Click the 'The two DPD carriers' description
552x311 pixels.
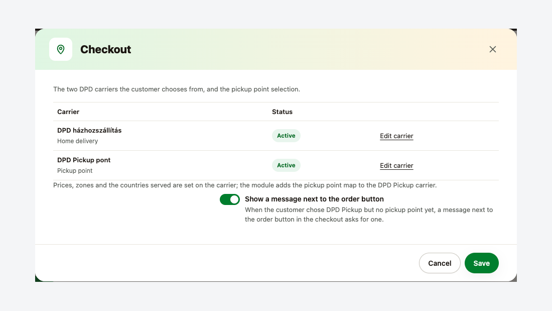pyautogui.click(x=177, y=89)
